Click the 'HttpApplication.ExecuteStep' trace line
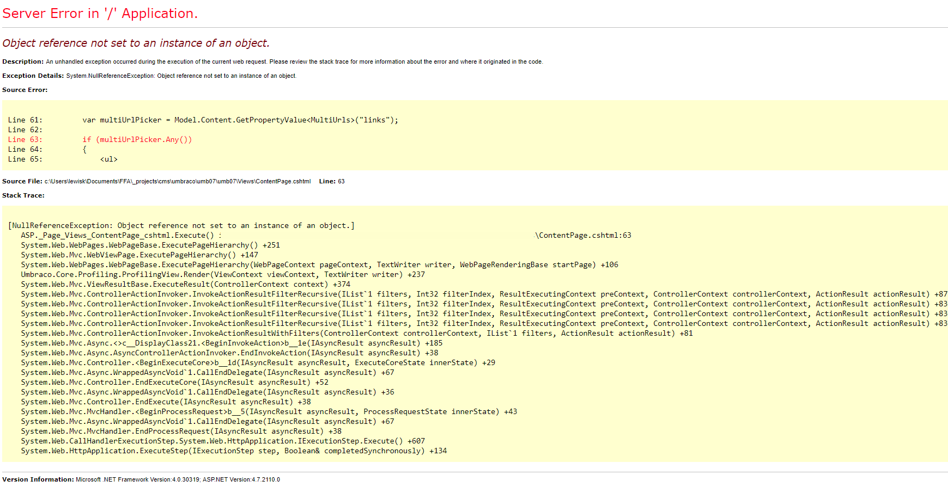The height and width of the screenshot is (487, 948). (233, 451)
